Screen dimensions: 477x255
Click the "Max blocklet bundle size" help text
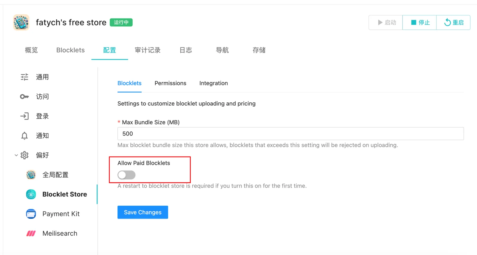(258, 145)
